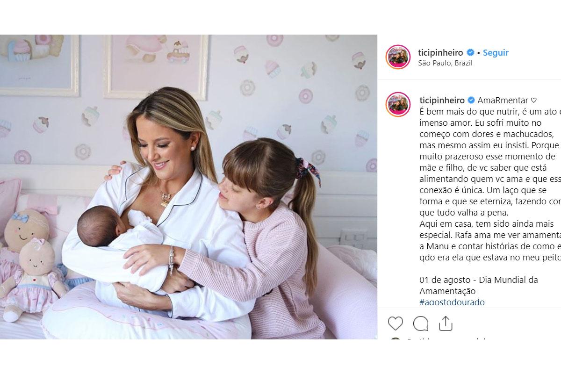Click the main post photo
561x374 pixels.
(188, 187)
